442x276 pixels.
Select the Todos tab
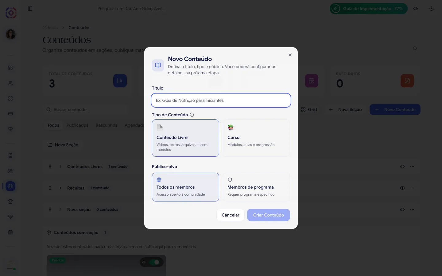(x=53, y=125)
